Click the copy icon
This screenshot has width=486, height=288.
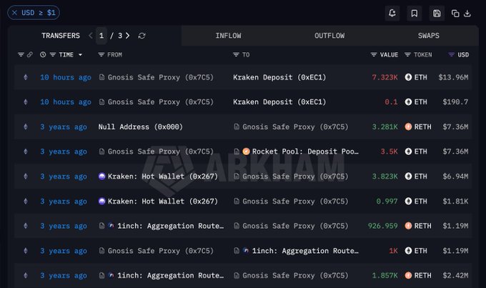pyautogui.click(x=455, y=14)
